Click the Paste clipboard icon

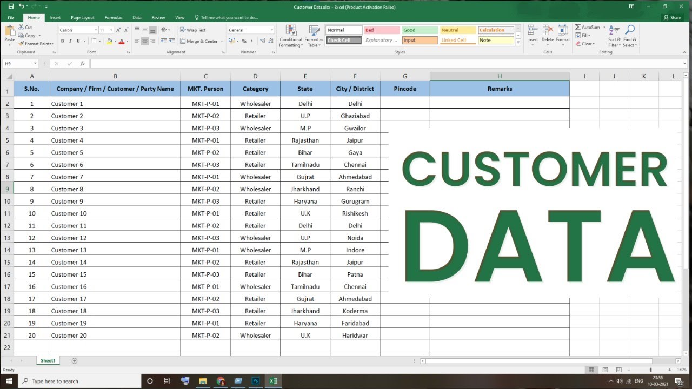[10, 31]
